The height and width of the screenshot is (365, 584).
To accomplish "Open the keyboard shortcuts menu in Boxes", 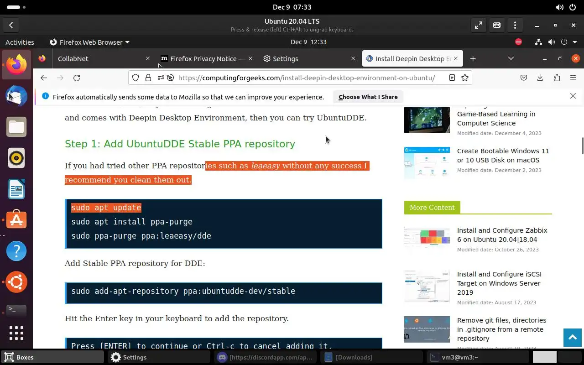I will 497,26.
